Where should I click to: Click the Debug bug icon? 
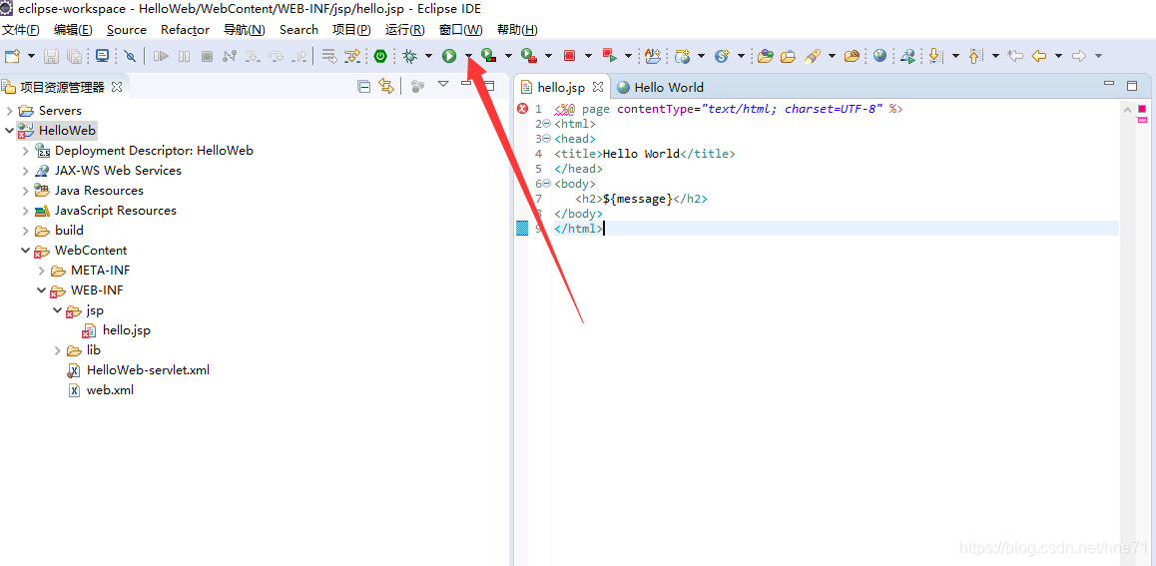[x=409, y=55]
